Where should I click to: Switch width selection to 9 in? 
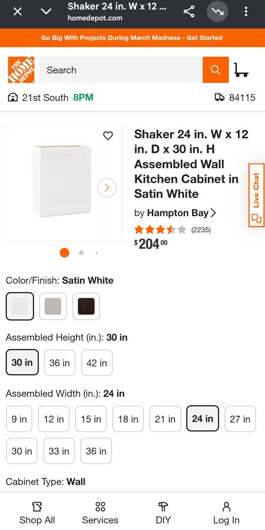point(19,419)
